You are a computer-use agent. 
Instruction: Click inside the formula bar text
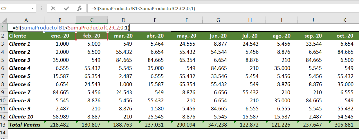click(223, 8)
